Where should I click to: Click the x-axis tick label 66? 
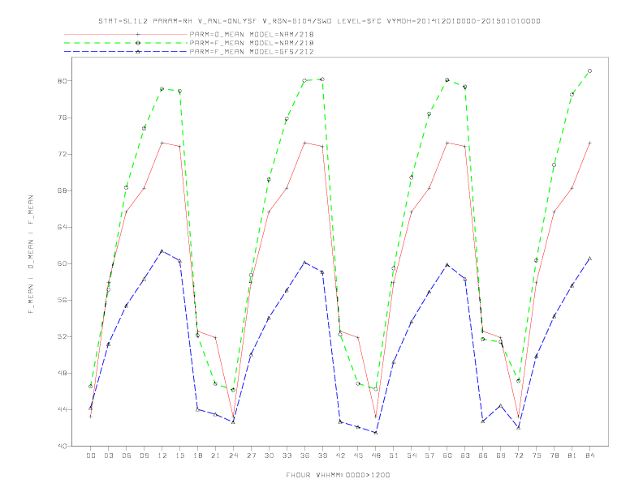tap(483, 455)
